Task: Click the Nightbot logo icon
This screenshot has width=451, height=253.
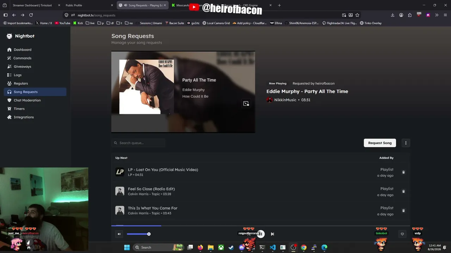Action: 10,36
